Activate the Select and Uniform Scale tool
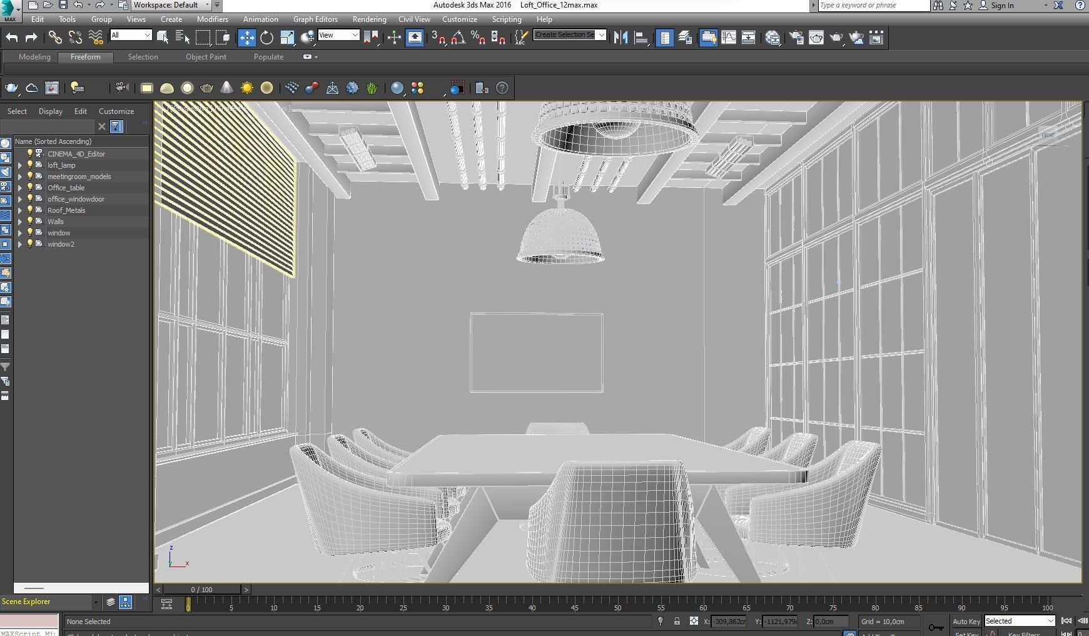The height and width of the screenshot is (636, 1089). click(x=287, y=38)
